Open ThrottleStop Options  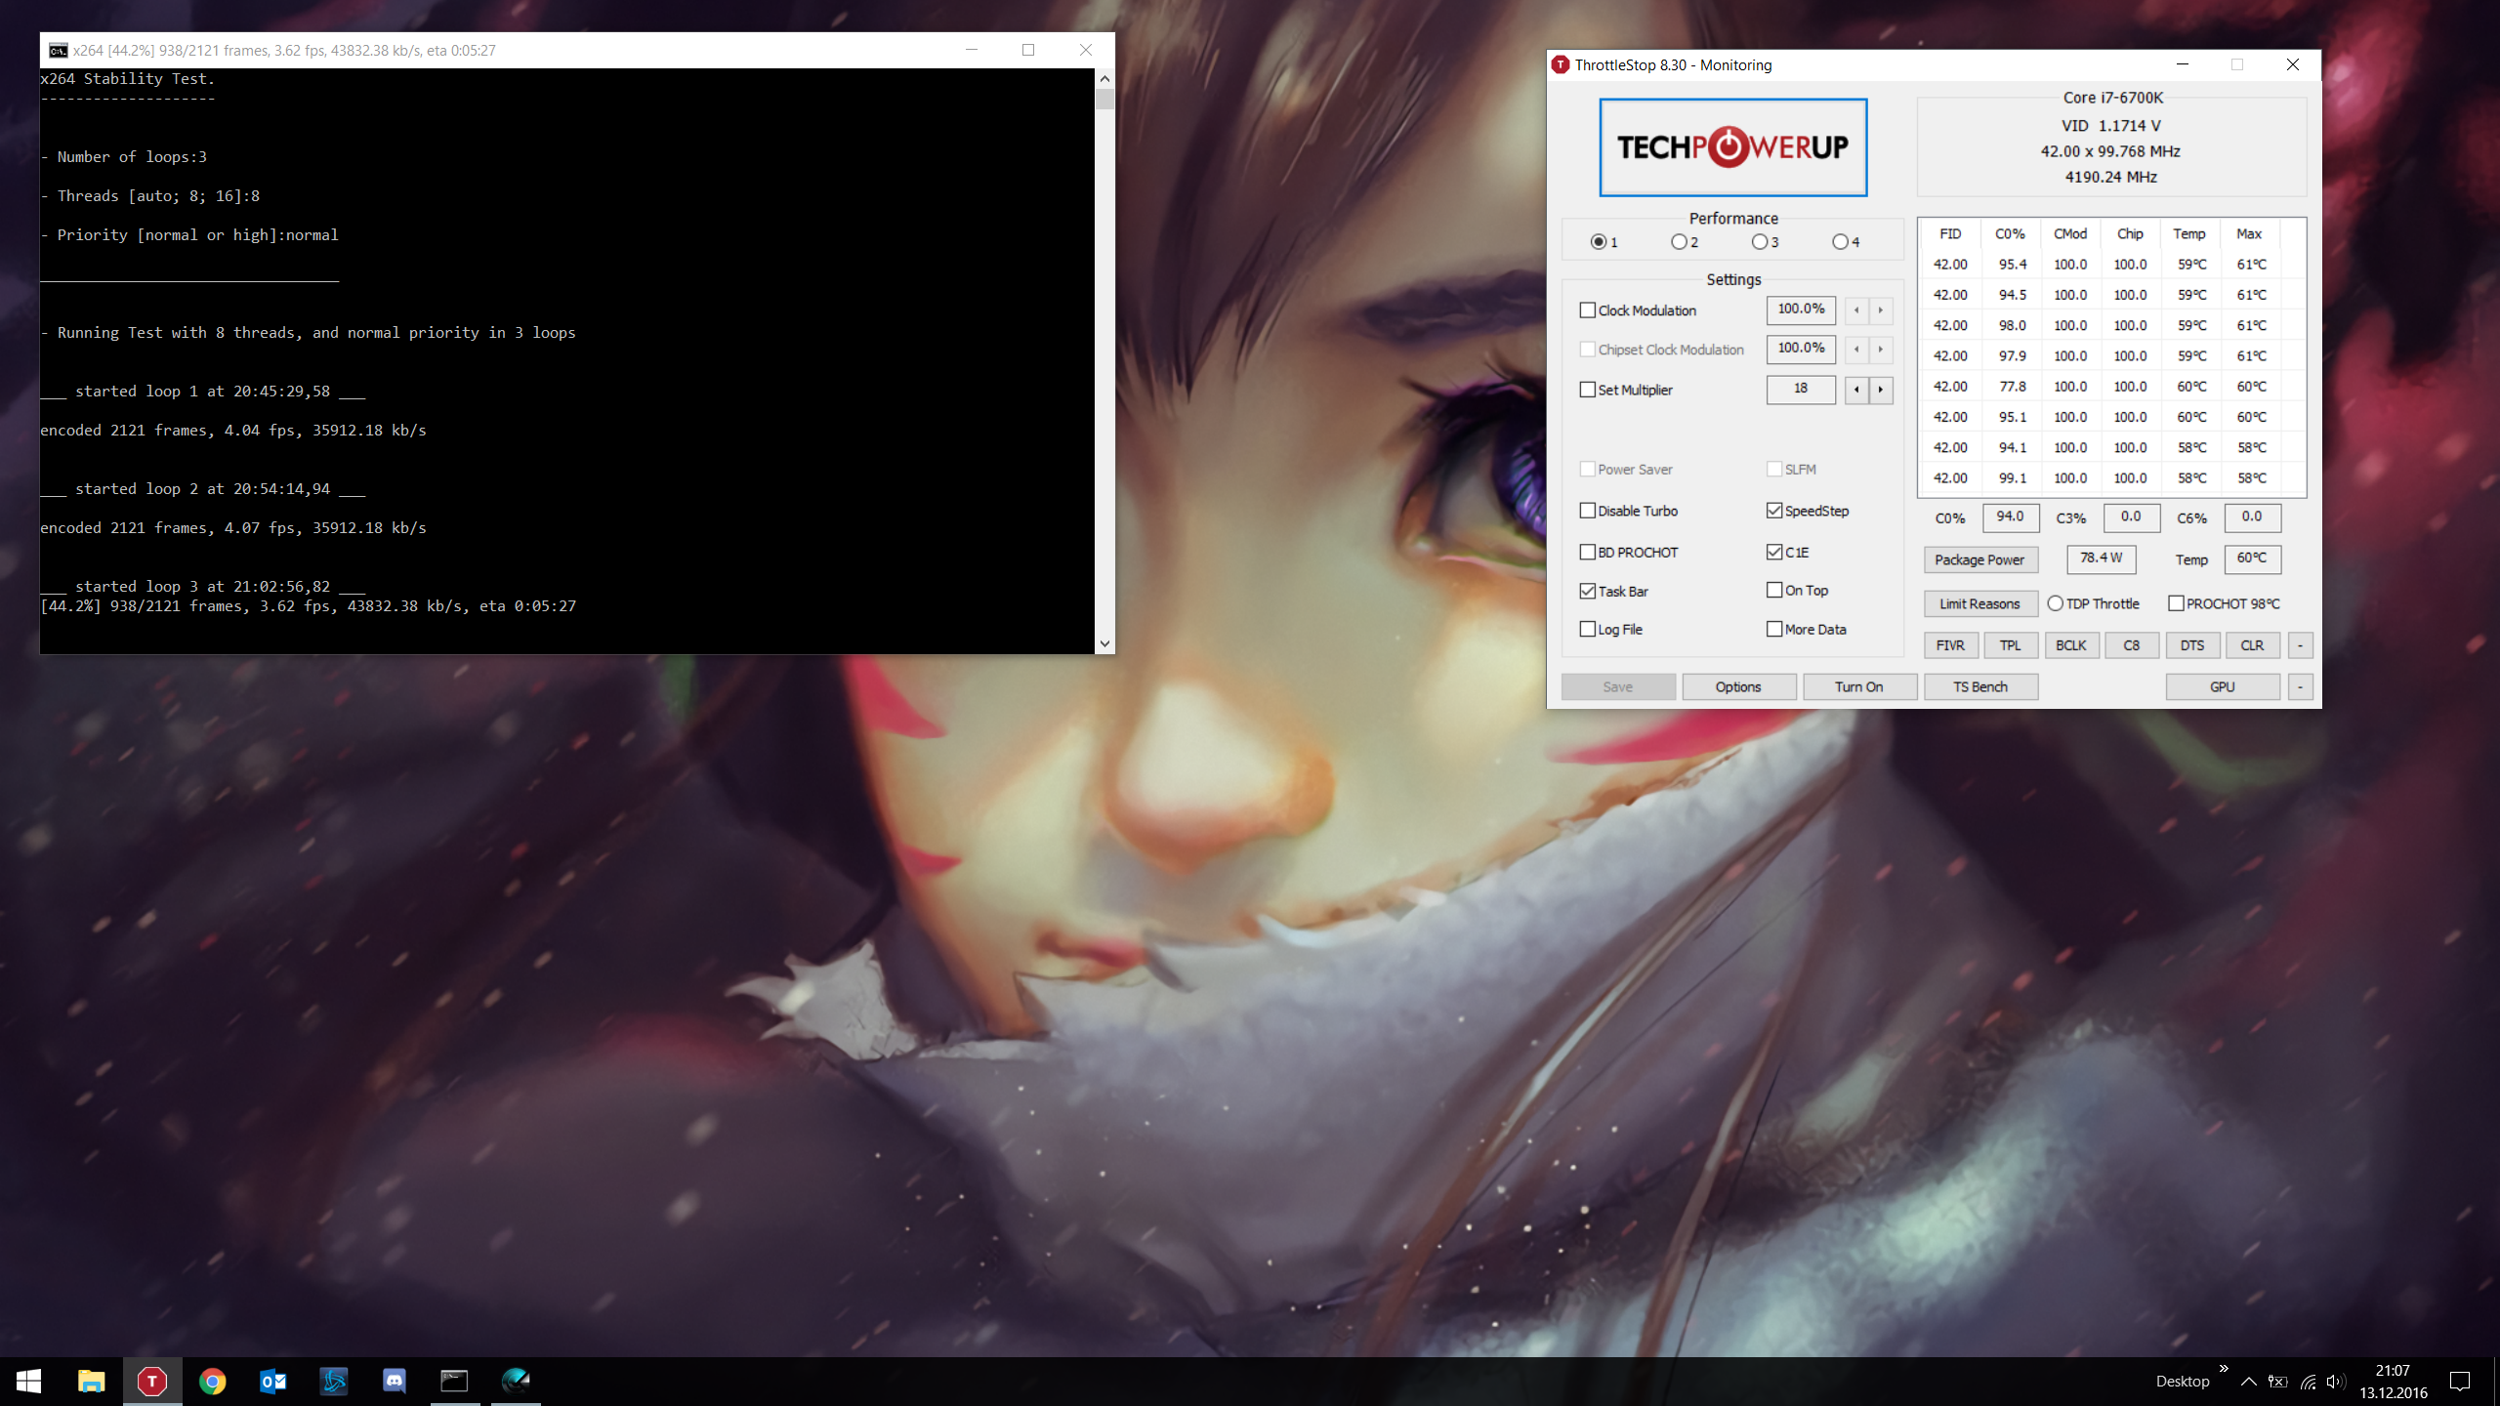pyautogui.click(x=1738, y=686)
